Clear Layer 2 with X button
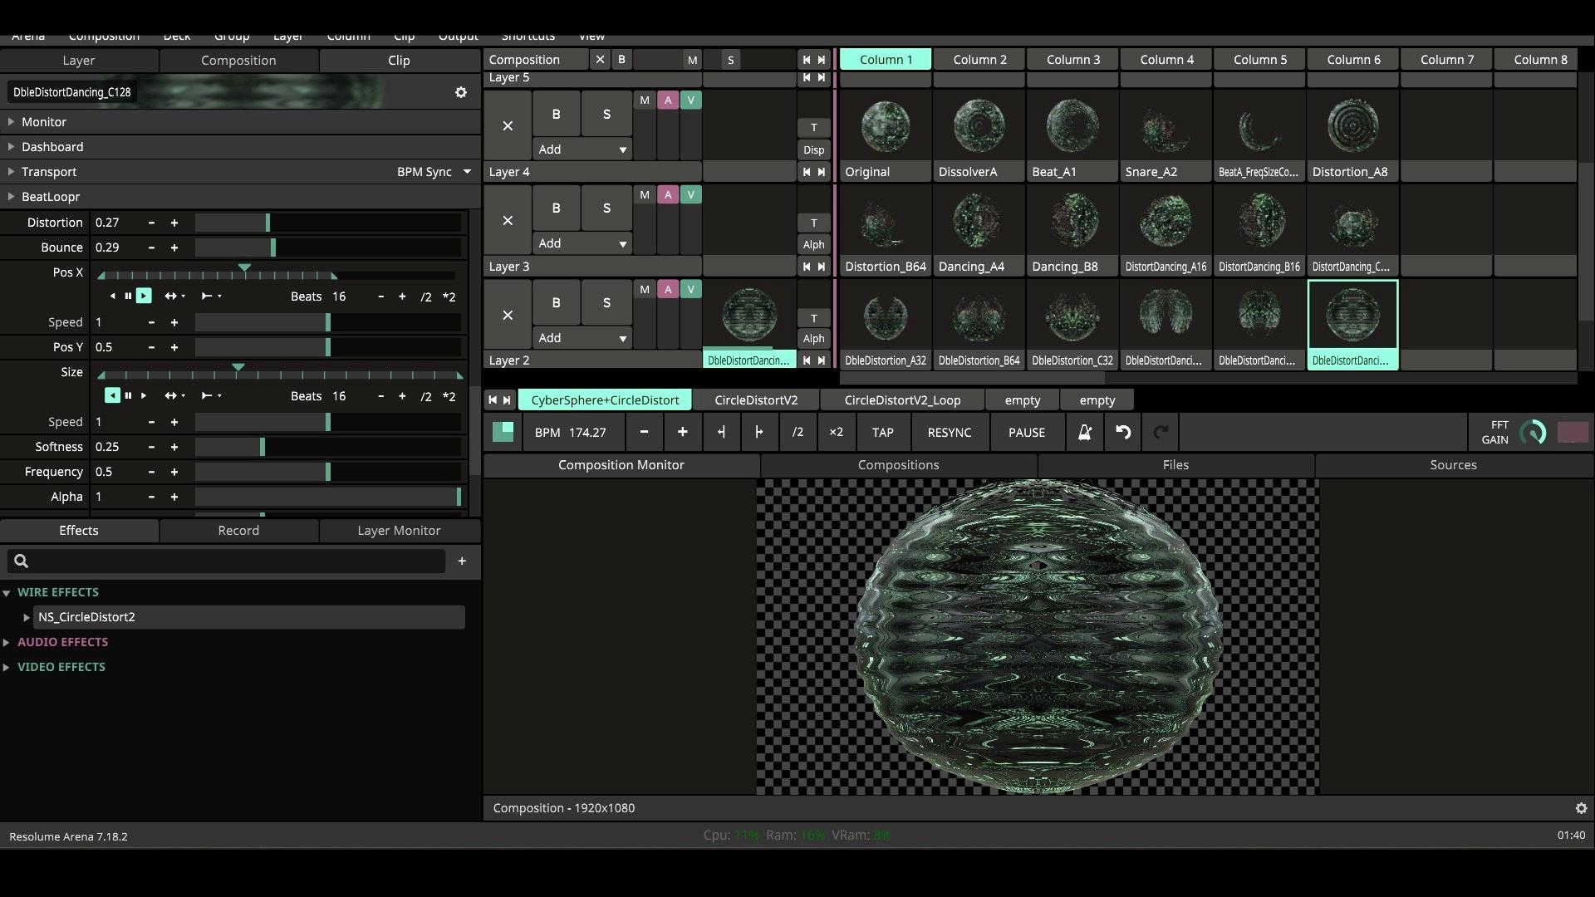The height and width of the screenshot is (897, 1595). coord(508,315)
